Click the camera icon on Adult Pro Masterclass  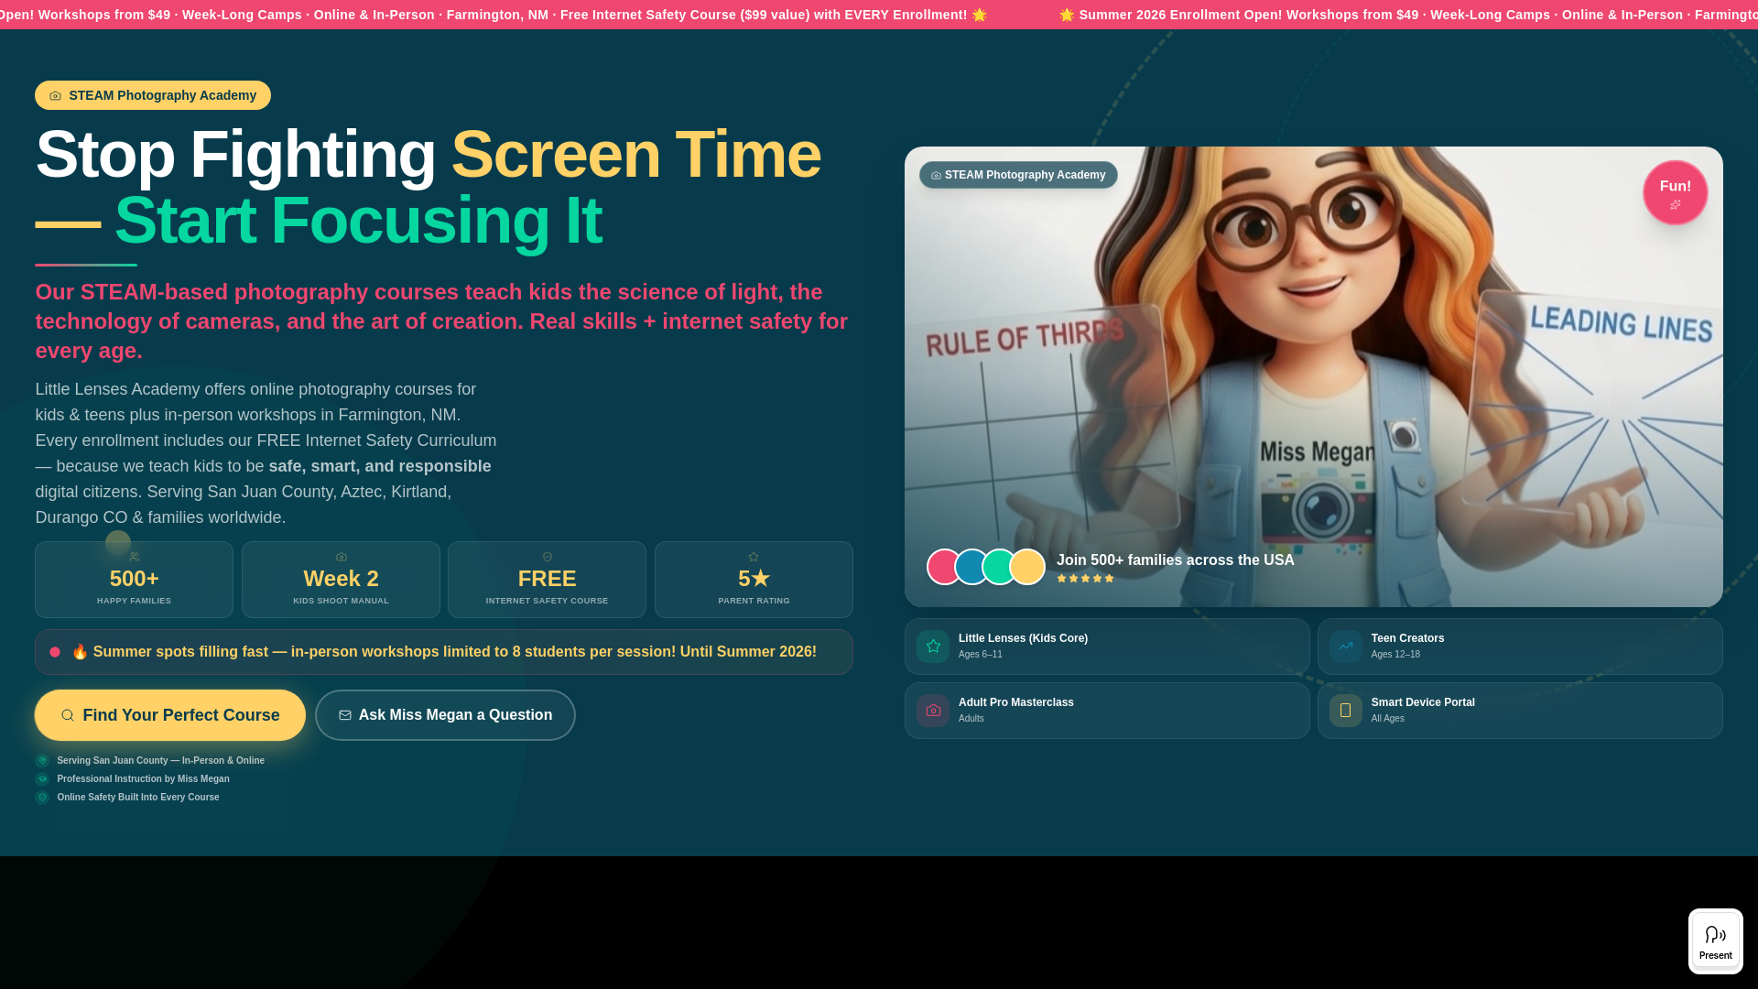pos(933,711)
